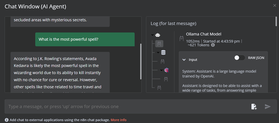
Task: Select the Qdrant vector store node icon
Action: click(166, 70)
